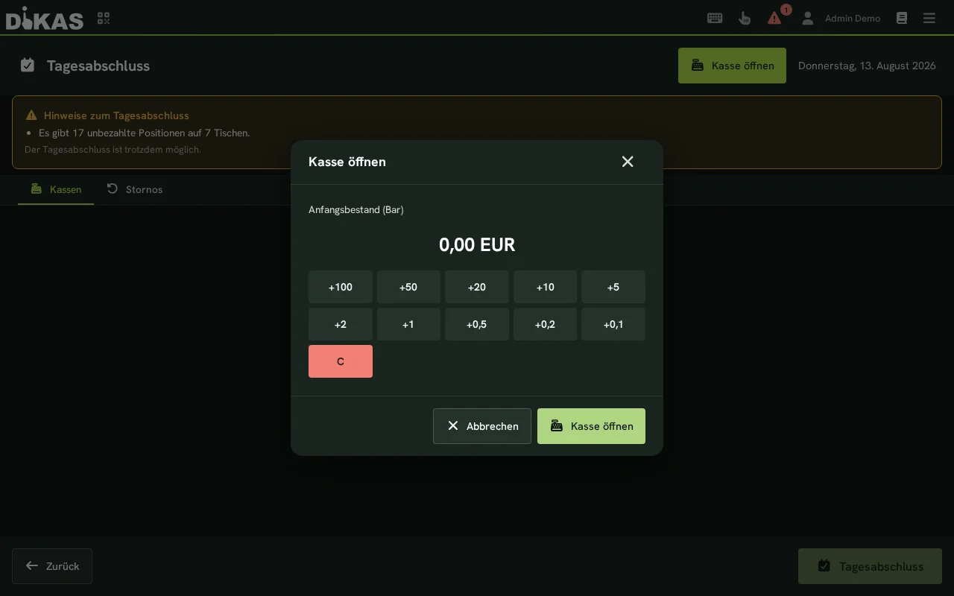The image size is (954, 596).
Task: Switch to the Stornos tab
Action: pyautogui.click(x=134, y=189)
